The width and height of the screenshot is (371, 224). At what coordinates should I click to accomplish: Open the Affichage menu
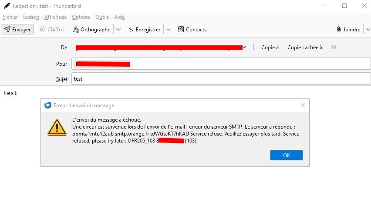[56, 17]
